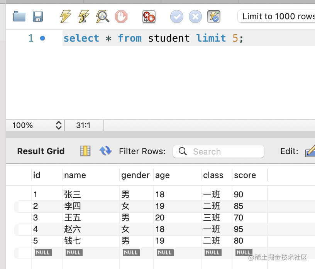Click the Result Grid label
This screenshot has width=315, height=269.
point(41,151)
